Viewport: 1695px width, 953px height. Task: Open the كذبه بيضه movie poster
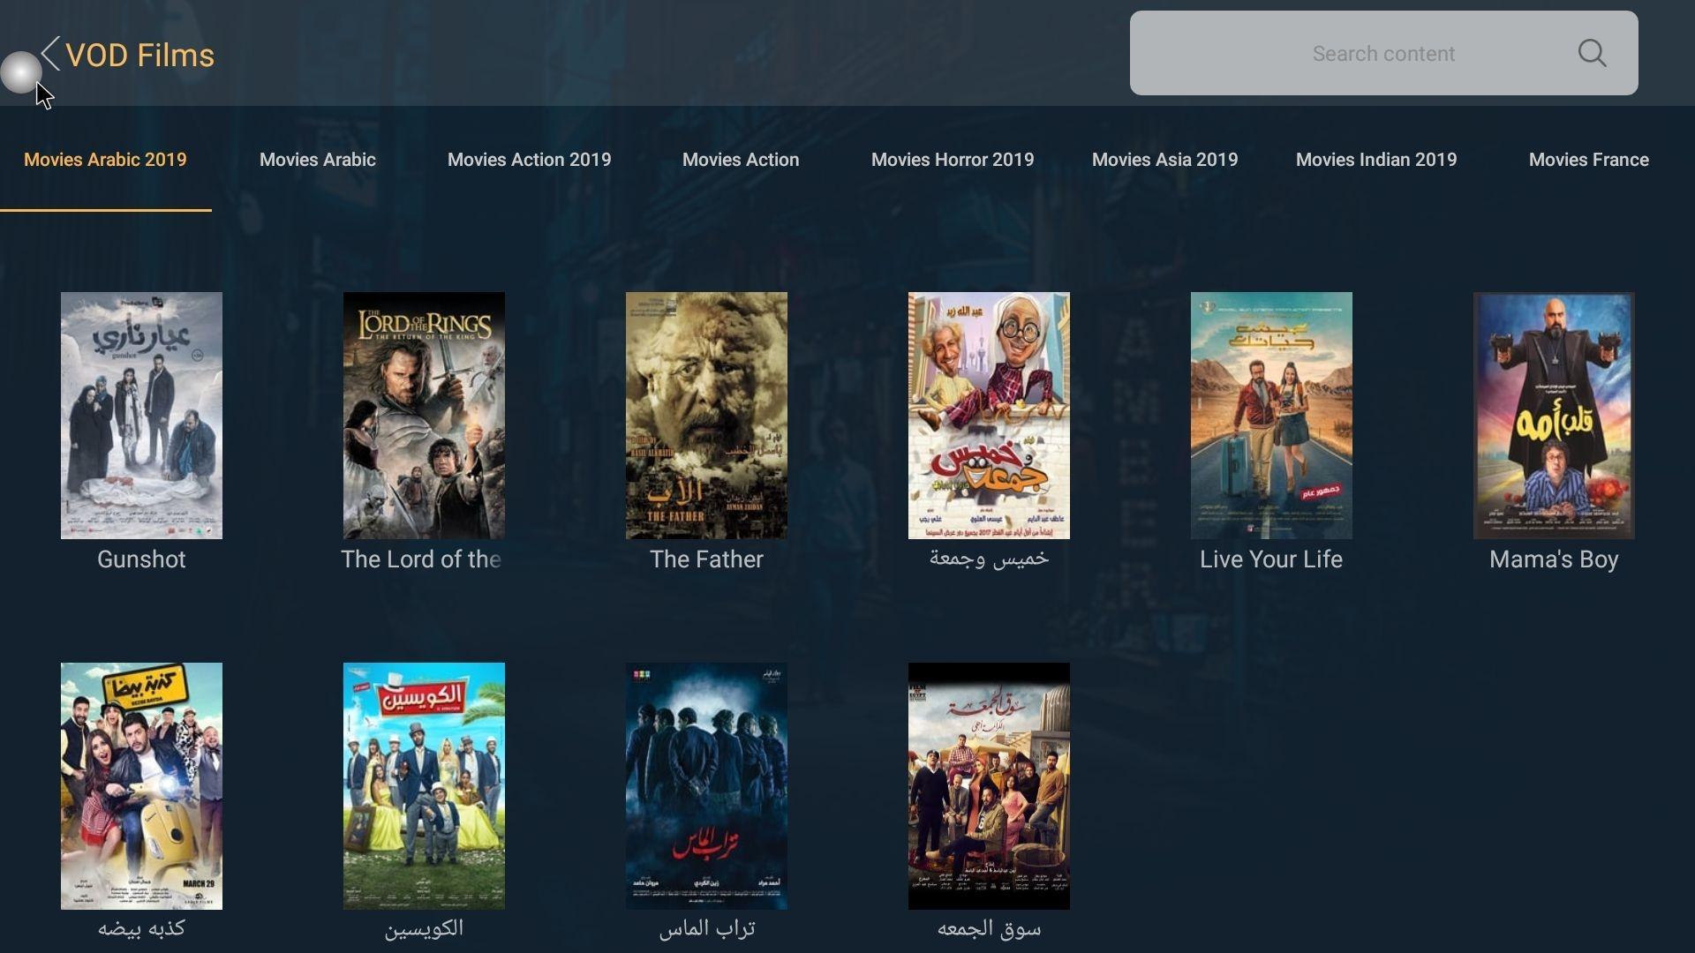141,786
